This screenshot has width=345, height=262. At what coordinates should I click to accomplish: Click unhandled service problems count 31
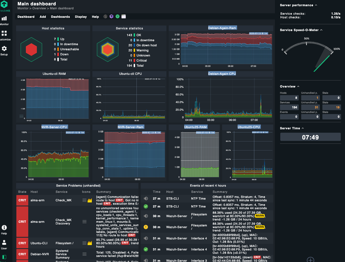311,107
